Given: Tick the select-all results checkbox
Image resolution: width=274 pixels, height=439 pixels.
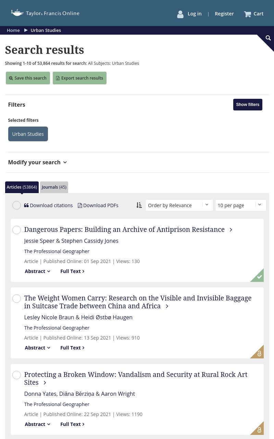Looking at the screenshot, I should 16,205.
